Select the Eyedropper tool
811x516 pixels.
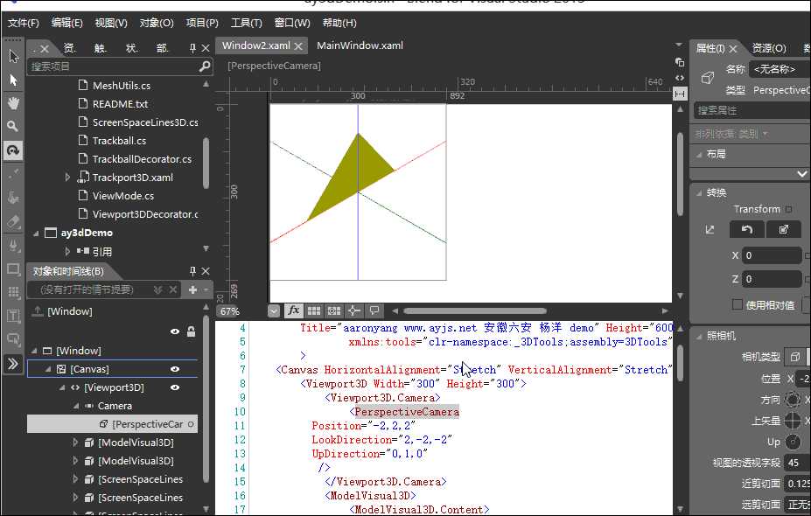pos(13,174)
